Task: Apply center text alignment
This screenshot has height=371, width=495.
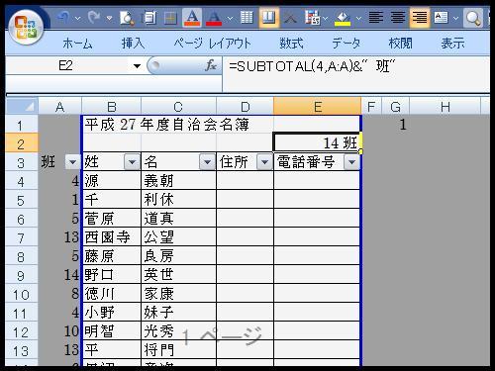Action: coord(397,17)
